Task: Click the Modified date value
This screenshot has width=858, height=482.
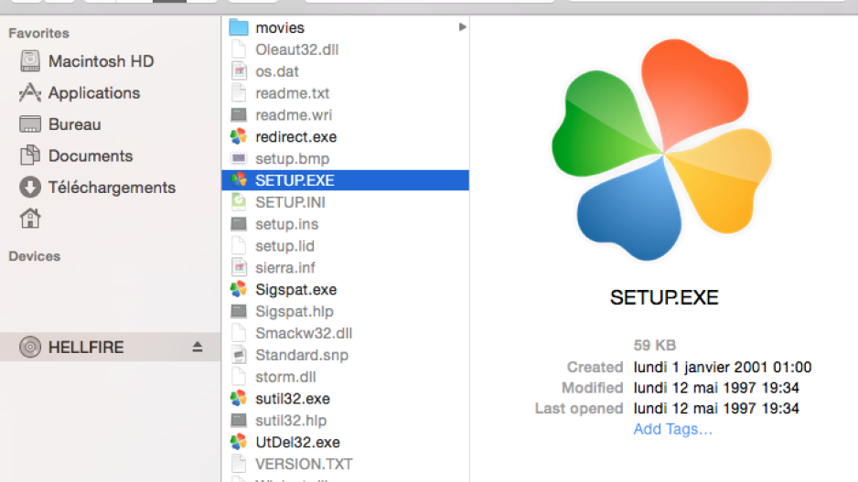Action: (x=716, y=388)
